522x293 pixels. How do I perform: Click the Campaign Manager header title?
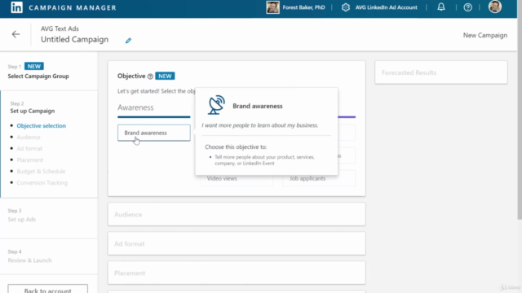pyautogui.click(x=73, y=7)
